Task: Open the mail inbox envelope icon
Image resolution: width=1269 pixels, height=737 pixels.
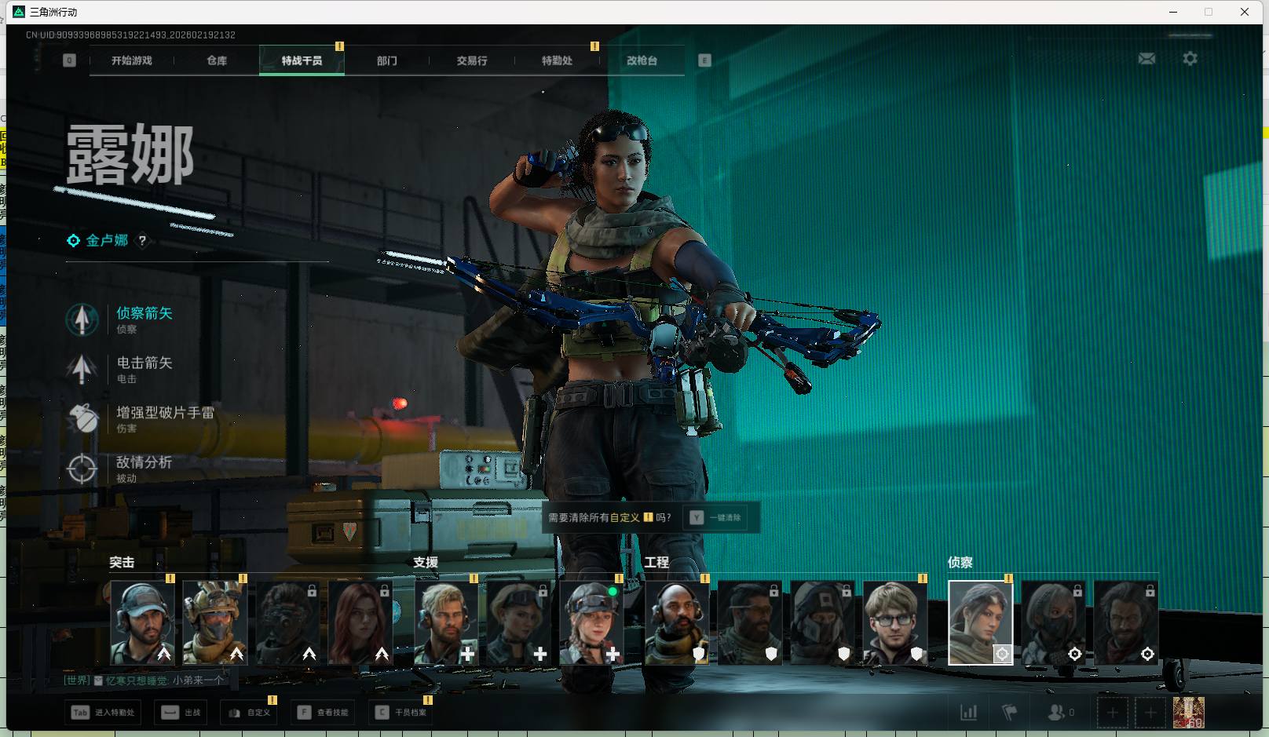Action: pos(1146,59)
